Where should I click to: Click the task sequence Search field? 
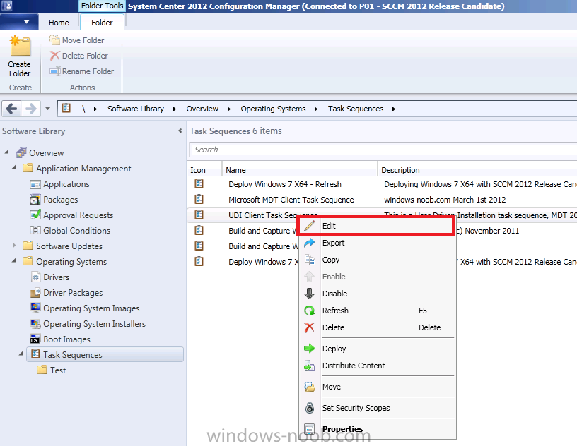click(383, 150)
